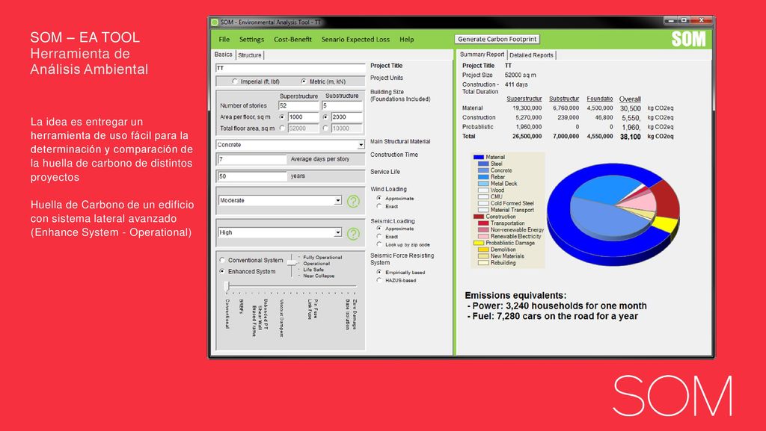
Task: Click the Substructure material value 6,760,000
Action: (x=566, y=108)
